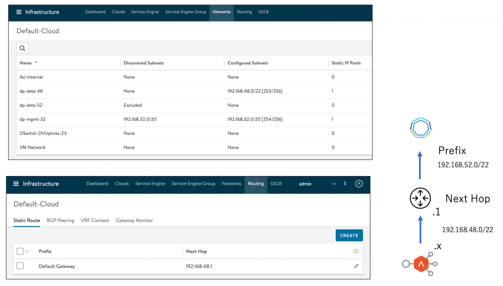Check the Default Gateway row checkbox
Viewport: 503px width, 286px height.
click(20, 266)
